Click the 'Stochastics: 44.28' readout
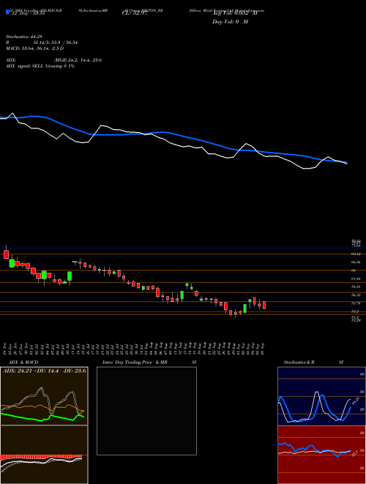Image resolution: width=366 pixels, height=484 pixels. [26, 37]
